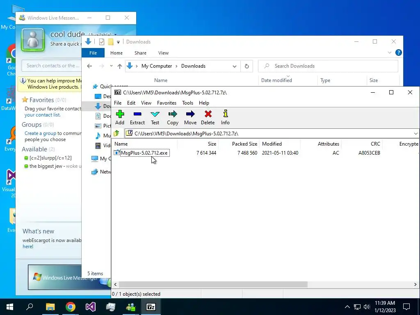Click My Computer in the Explorer breadcrumb
The image size is (420, 315).
pyautogui.click(x=157, y=66)
